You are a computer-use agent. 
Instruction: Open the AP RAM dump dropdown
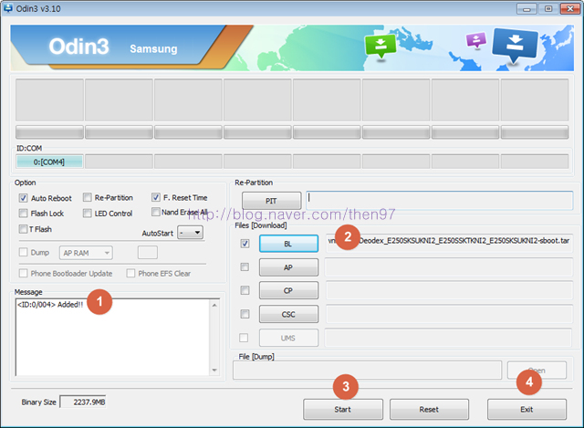pyautogui.click(x=86, y=253)
